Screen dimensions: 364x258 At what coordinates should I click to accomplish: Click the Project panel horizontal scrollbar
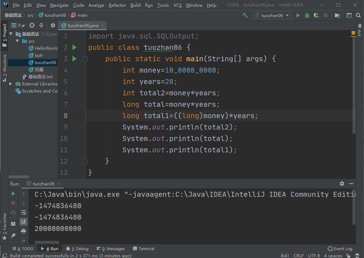click(x=19, y=177)
